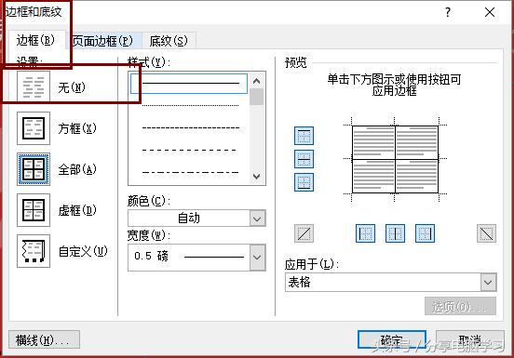
Task: Click the style list scroll down arrow
Action: pyautogui.click(x=257, y=177)
